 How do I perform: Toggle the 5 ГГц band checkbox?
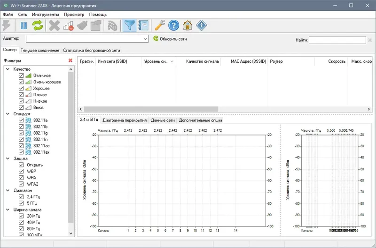pos(21,203)
